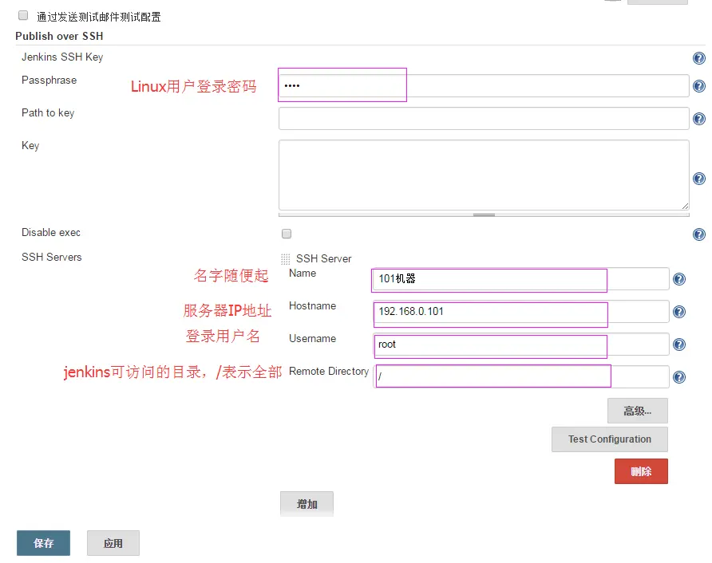712x563 pixels.
Task: Enable the Disable exec checkbox
Action: [287, 234]
